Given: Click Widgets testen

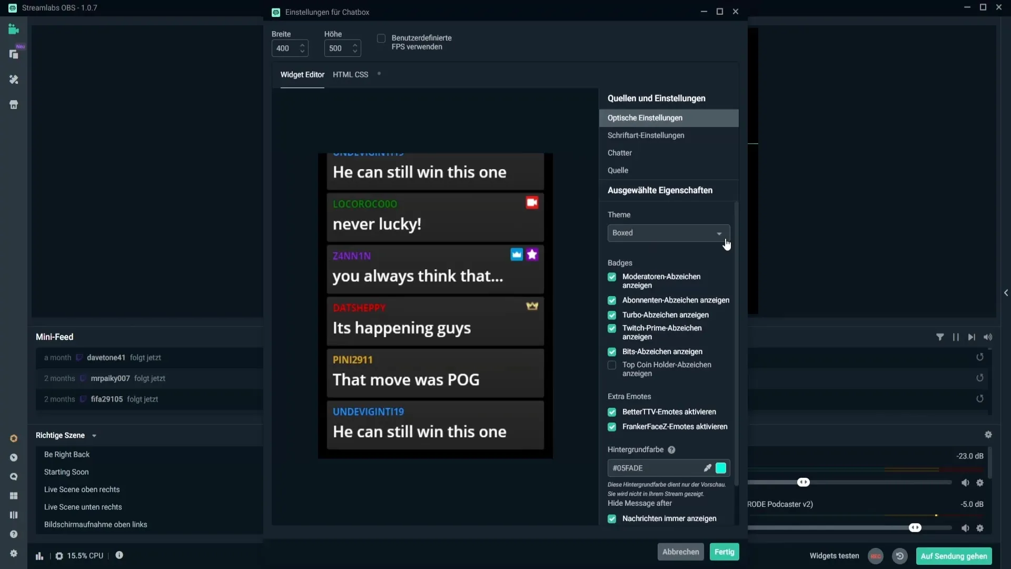Looking at the screenshot, I should coord(834,556).
